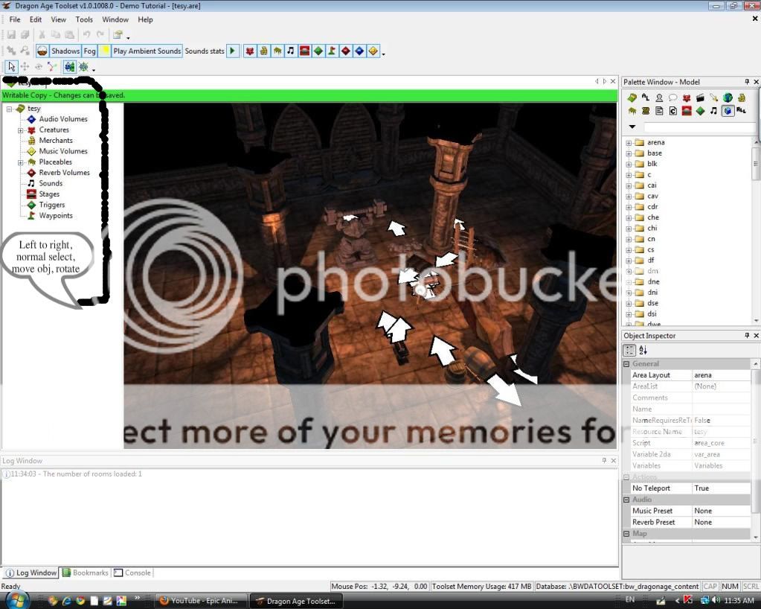Click the clapperboard cutscene icon in the palette

[x=700, y=98]
